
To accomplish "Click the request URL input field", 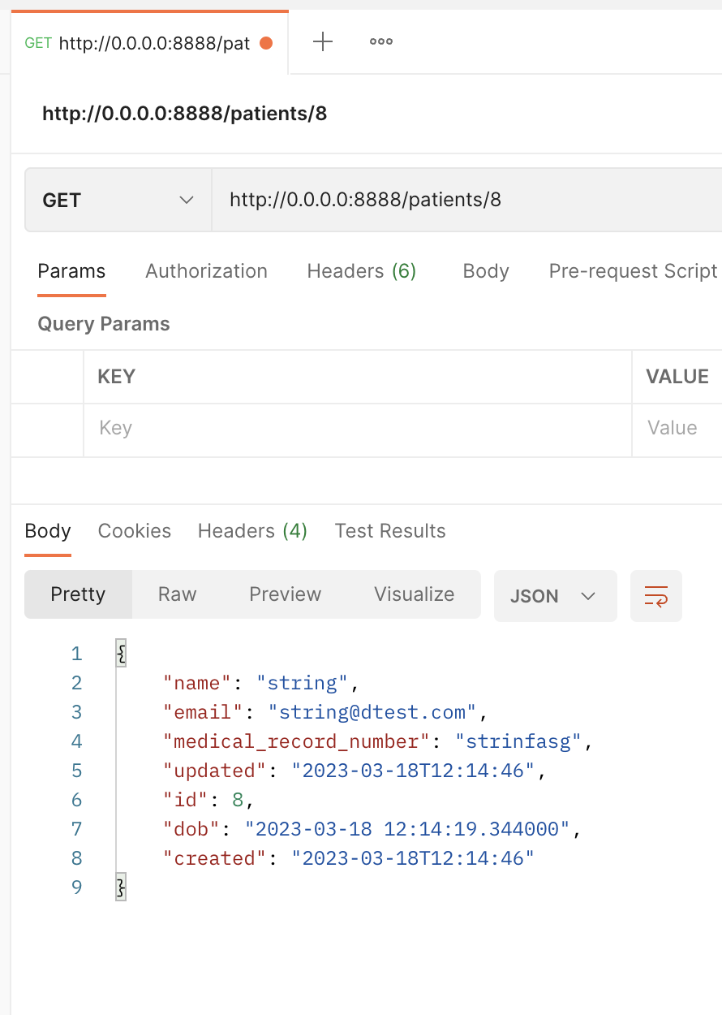I will click(x=462, y=200).
